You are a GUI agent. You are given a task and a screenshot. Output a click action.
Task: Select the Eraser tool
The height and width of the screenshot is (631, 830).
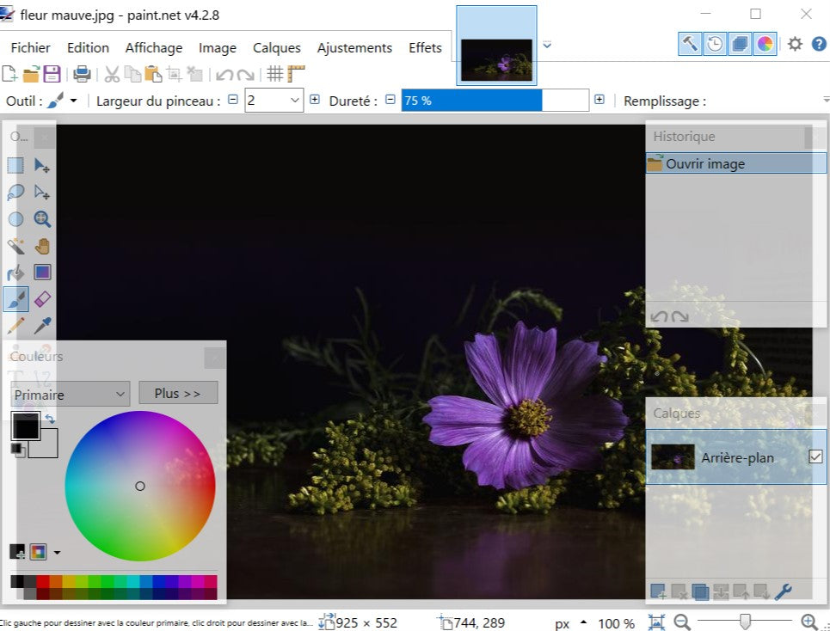click(42, 299)
